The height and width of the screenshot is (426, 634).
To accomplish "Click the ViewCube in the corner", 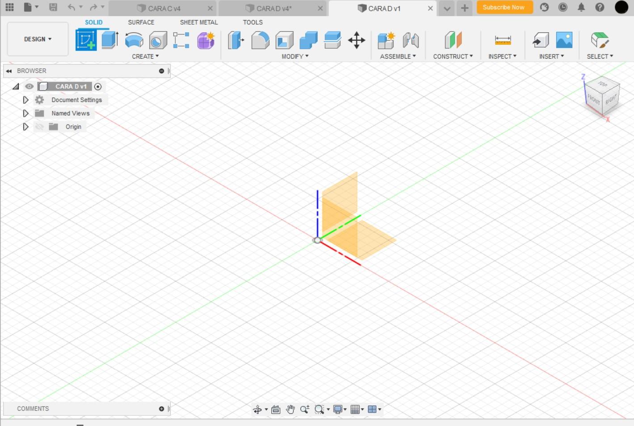I will click(601, 97).
